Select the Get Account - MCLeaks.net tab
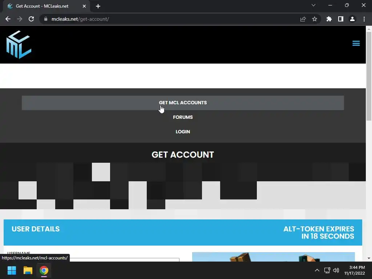This screenshot has width=372, height=279. [x=46, y=6]
